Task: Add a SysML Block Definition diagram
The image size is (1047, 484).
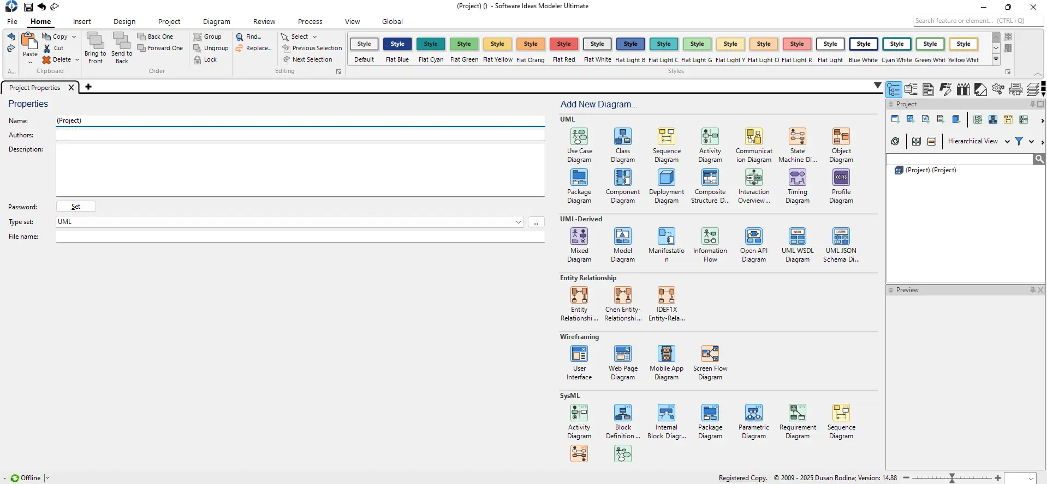Action: pyautogui.click(x=623, y=421)
